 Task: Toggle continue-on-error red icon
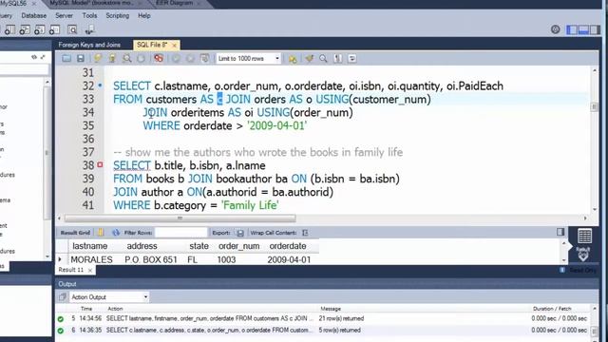click(x=159, y=59)
